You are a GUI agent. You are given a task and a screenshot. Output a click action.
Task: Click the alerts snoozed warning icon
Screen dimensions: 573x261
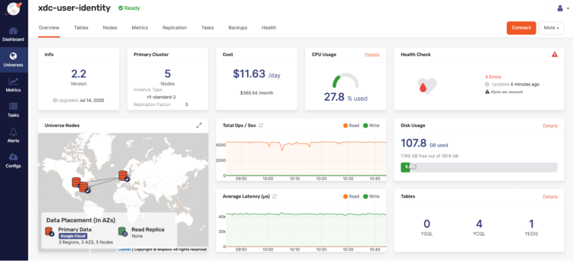pos(487,91)
